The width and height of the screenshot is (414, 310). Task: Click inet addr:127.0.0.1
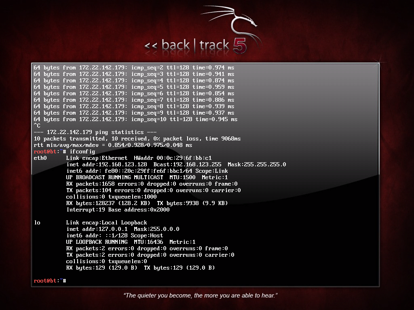tap(97, 229)
